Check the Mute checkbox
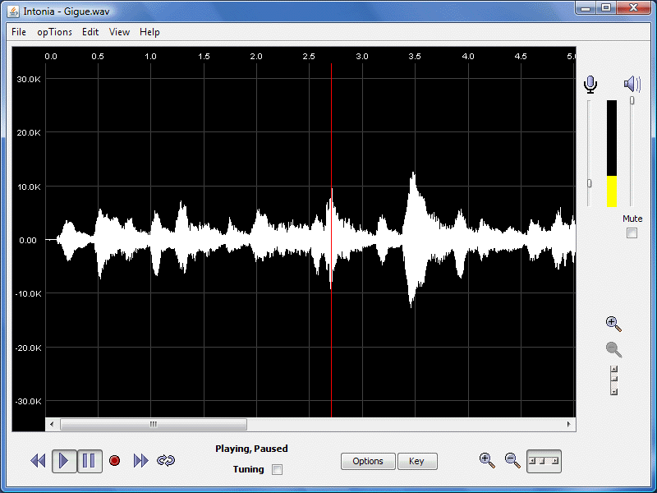The width and height of the screenshot is (657, 493). pyautogui.click(x=632, y=233)
